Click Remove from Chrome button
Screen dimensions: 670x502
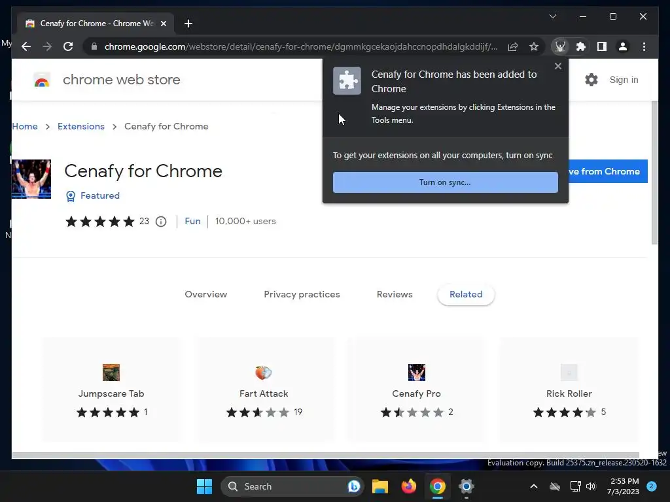pos(608,171)
